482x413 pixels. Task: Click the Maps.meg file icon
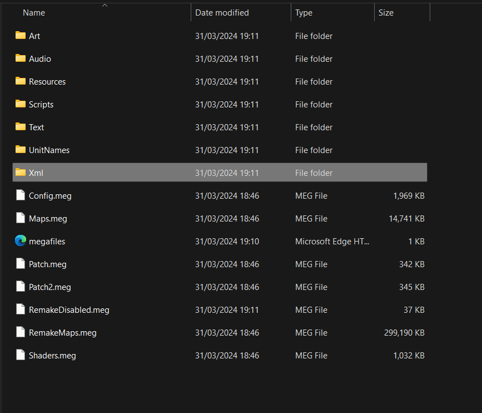tap(21, 218)
